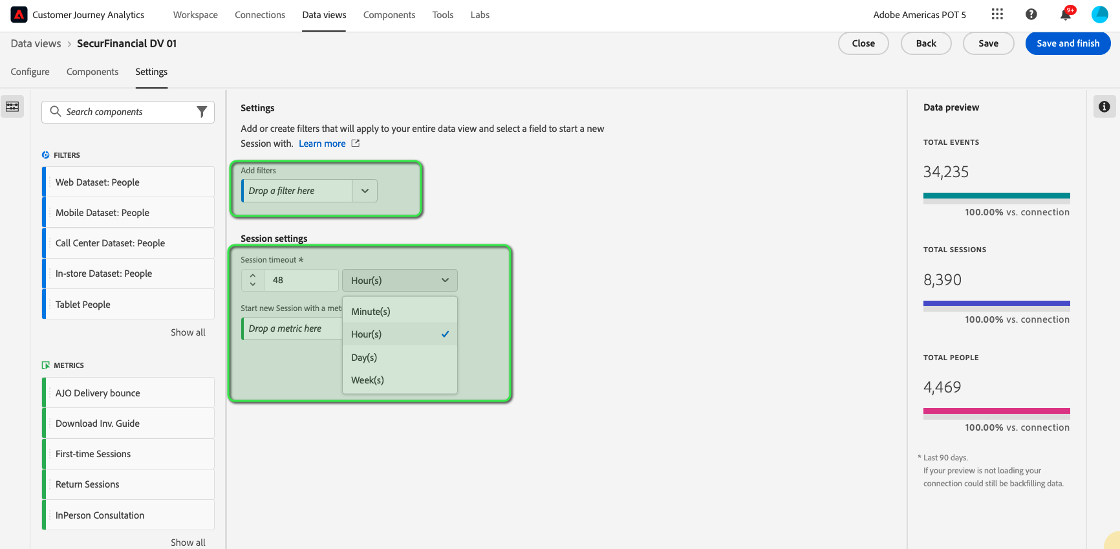The height and width of the screenshot is (549, 1120).
Task: Open the help question mark icon
Action: point(1031,14)
